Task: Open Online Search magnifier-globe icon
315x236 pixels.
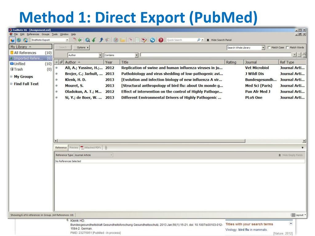Action: pyautogui.click(x=88, y=40)
